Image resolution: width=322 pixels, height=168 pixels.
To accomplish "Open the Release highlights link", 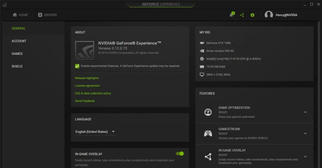I will tap(87, 78).
